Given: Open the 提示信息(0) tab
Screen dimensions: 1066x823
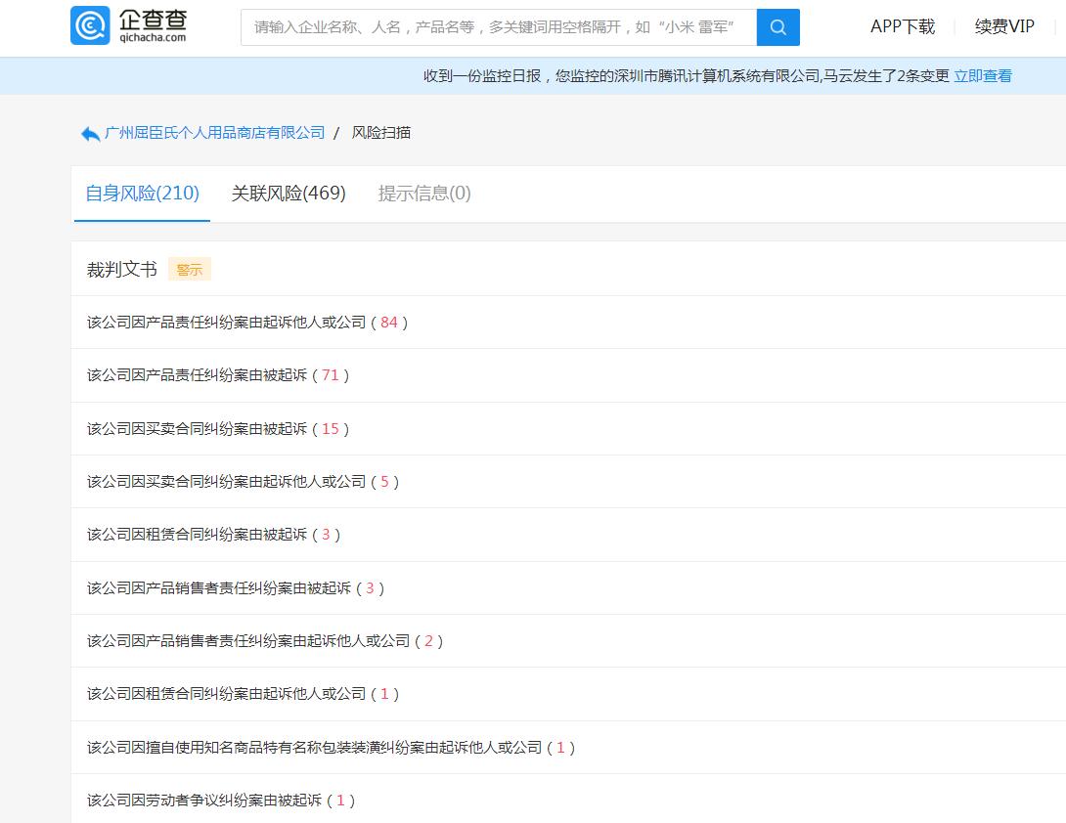Looking at the screenshot, I should click(x=422, y=194).
